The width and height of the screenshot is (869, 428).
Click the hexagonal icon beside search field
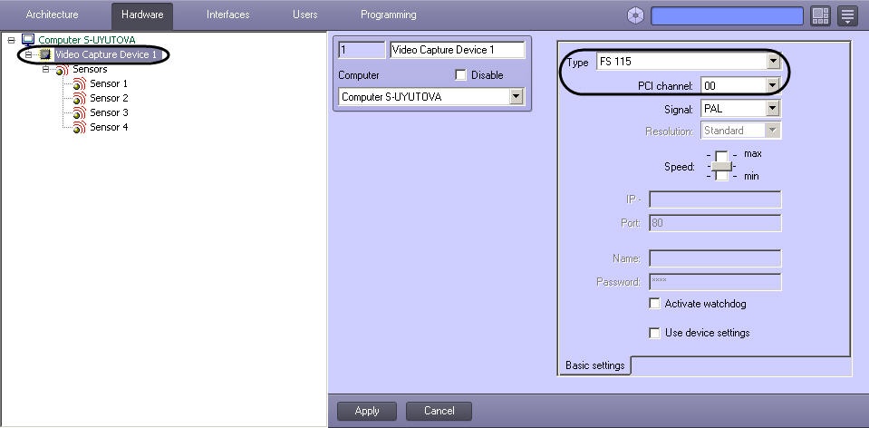tap(636, 15)
